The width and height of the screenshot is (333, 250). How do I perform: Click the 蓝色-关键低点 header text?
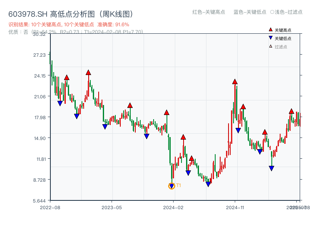250,12
